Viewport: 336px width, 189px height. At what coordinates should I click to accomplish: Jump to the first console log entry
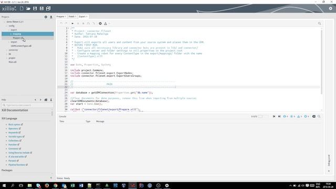pyautogui.click(x=274, y=117)
